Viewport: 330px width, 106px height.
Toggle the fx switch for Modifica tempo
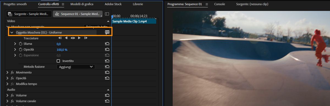click(x=12, y=84)
